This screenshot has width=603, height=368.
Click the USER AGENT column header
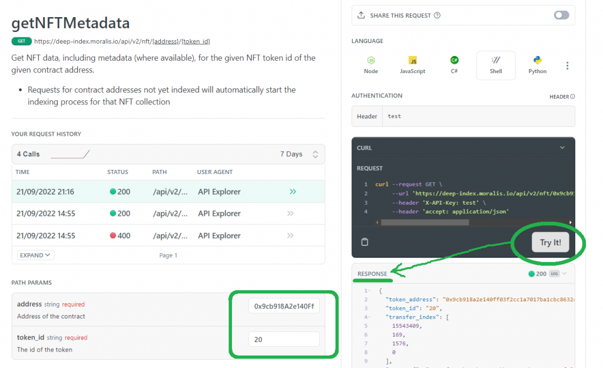pos(215,172)
